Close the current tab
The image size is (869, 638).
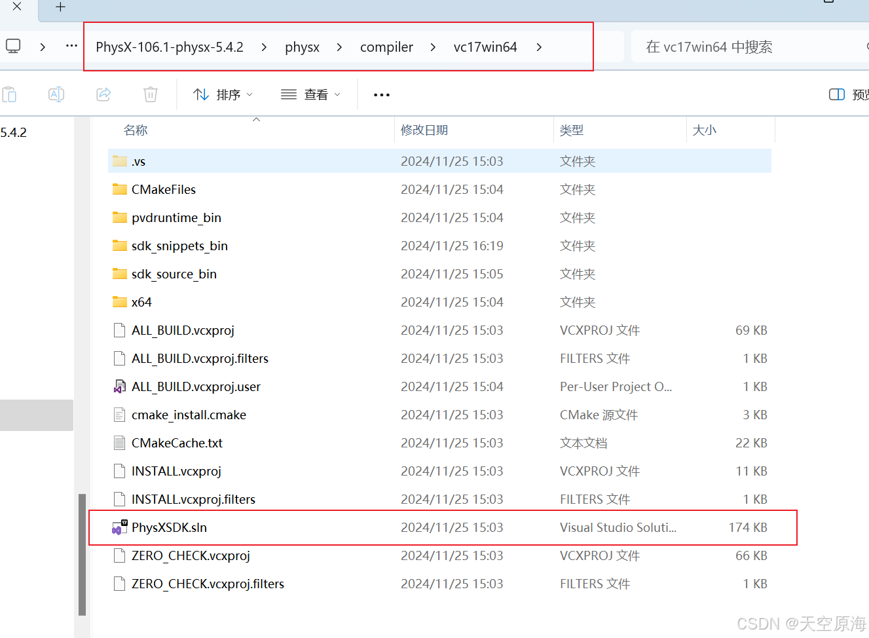click(17, 7)
